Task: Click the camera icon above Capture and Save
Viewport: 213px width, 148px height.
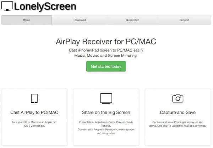Action: (178, 98)
